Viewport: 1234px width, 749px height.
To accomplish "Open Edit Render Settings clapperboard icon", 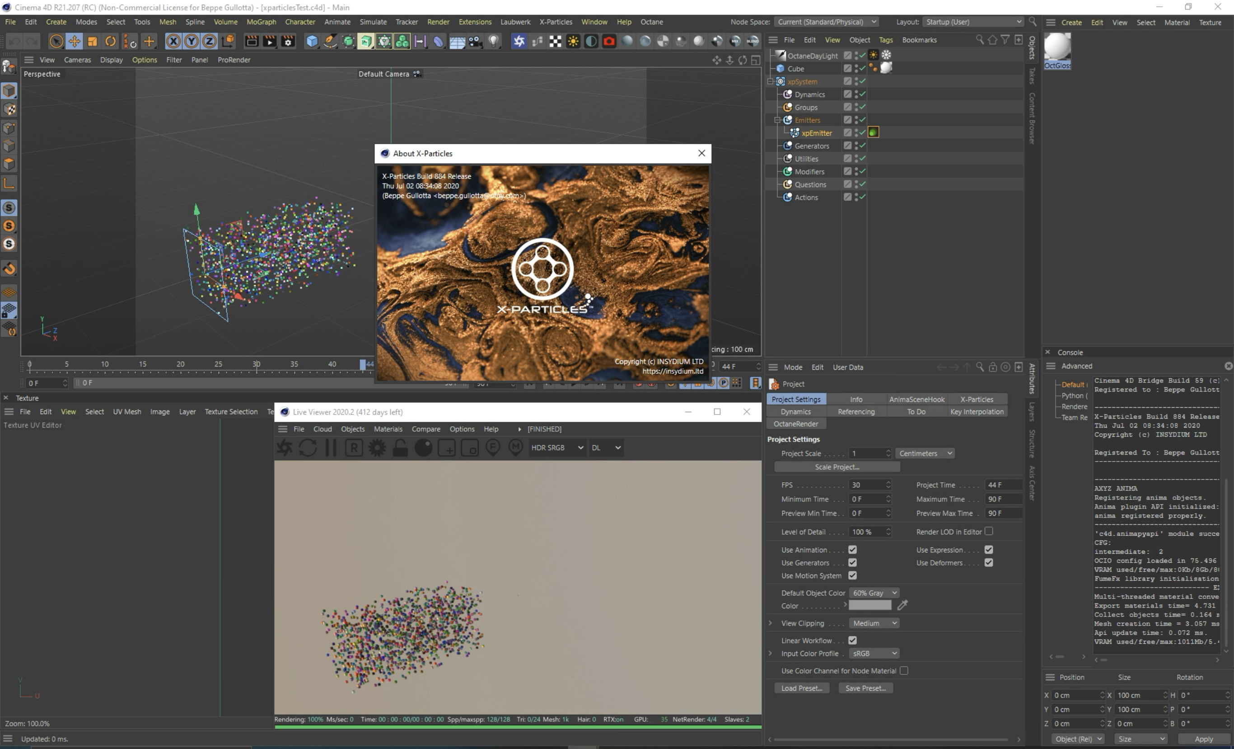I will pos(288,41).
